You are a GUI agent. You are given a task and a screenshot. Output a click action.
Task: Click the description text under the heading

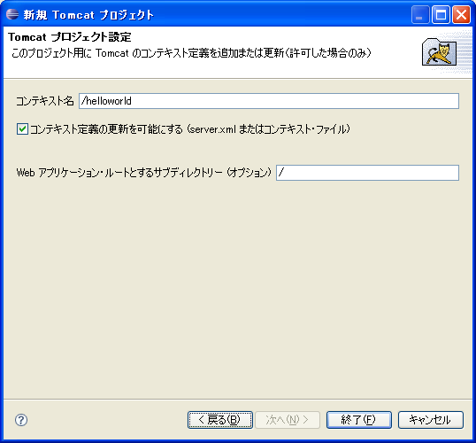click(x=191, y=53)
